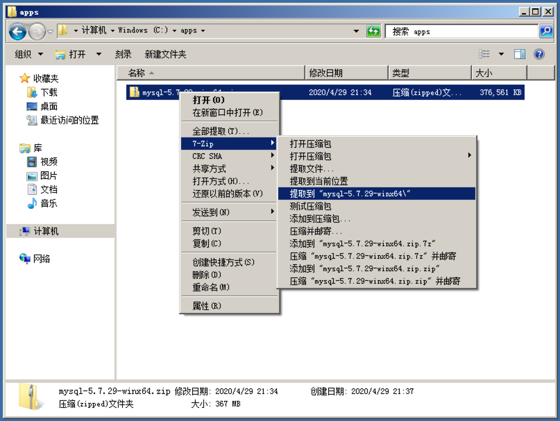Choose 添加到压缩包... in 7-Zip submenu
560x421 pixels.
377,218
